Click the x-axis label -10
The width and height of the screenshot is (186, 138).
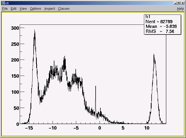pyautogui.click(x=53, y=128)
